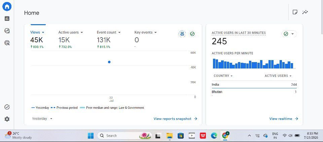This screenshot has height=142, width=323.
Task: Launch File Explorer from the taskbar
Action: click(170, 136)
